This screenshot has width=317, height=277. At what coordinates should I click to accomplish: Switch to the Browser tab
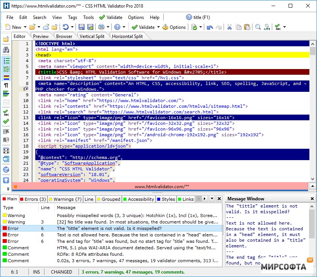click(64, 36)
